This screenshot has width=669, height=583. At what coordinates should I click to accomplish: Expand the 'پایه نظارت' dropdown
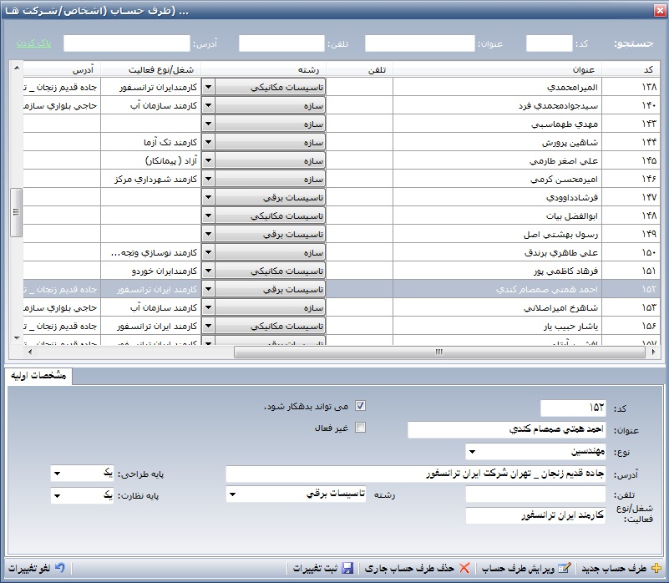tap(57, 496)
